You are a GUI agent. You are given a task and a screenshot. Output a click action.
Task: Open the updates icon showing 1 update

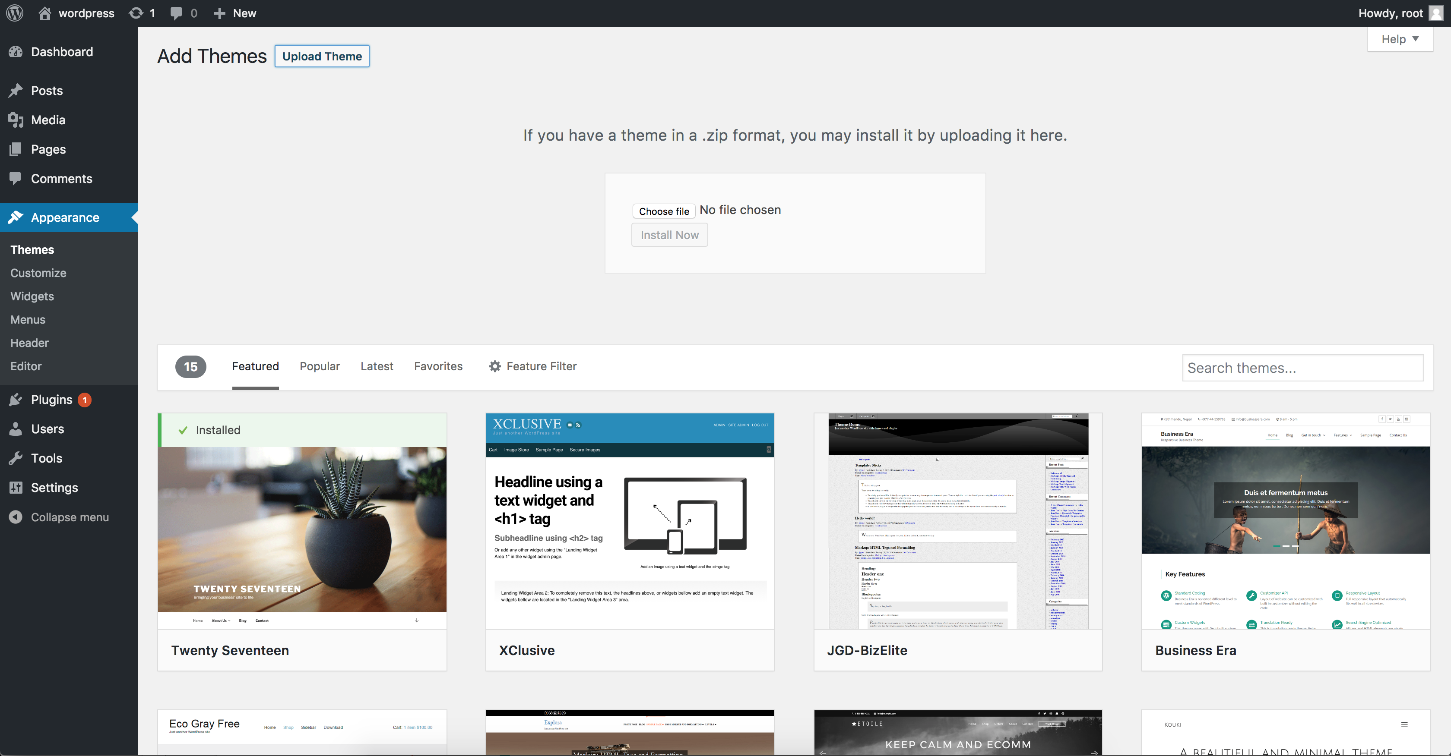pyautogui.click(x=141, y=13)
